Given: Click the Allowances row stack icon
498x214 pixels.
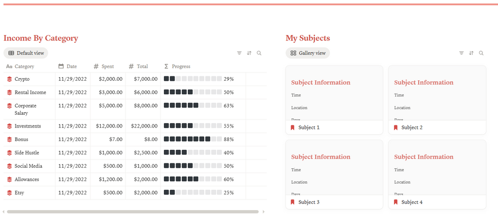Looking at the screenshot, I should [10, 179].
